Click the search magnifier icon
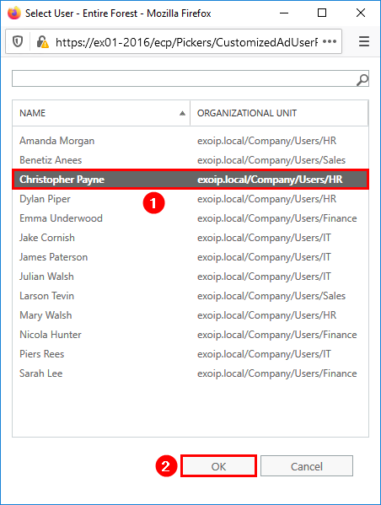Image resolution: width=381 pixels, height=505 pixels. pyautogui.click(x=362, y=79)
